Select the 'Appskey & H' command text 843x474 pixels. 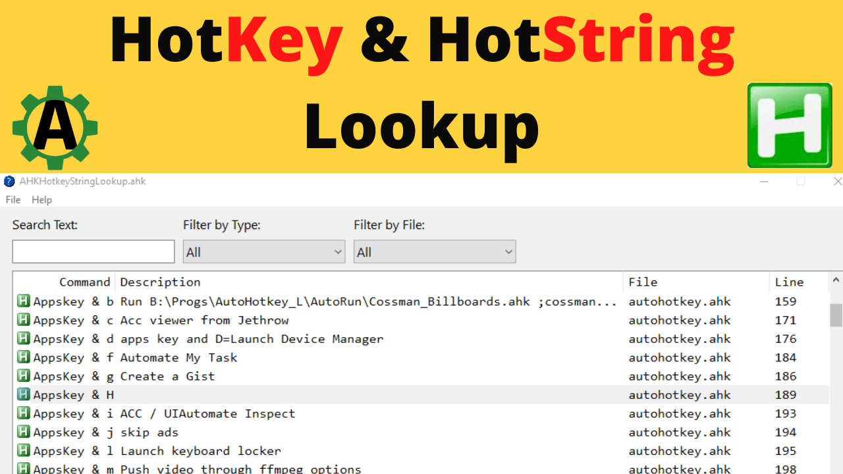74,395
